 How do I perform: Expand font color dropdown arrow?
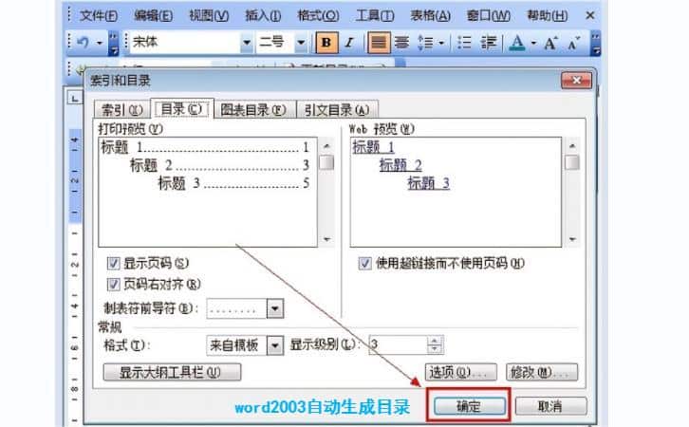pyautogui.click(x=533, y=43)
